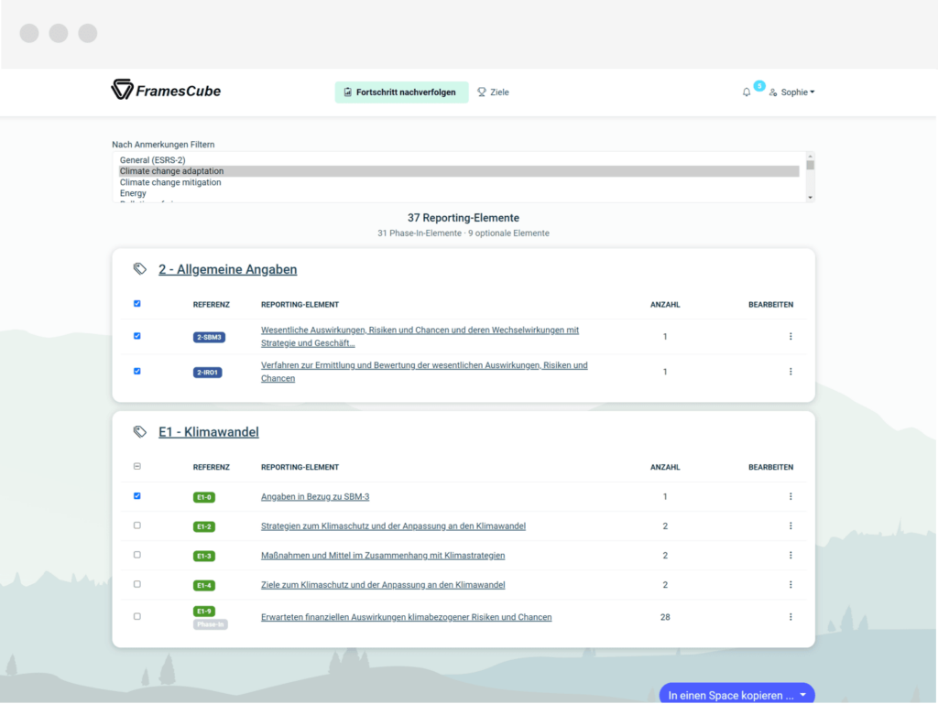The image size is (938, 704).
Task: Click the filter list scroll-up arrow
Action: click(x=810, y=156)
